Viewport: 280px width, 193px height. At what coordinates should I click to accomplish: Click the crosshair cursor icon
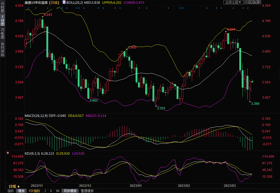(x=246, y=2)
